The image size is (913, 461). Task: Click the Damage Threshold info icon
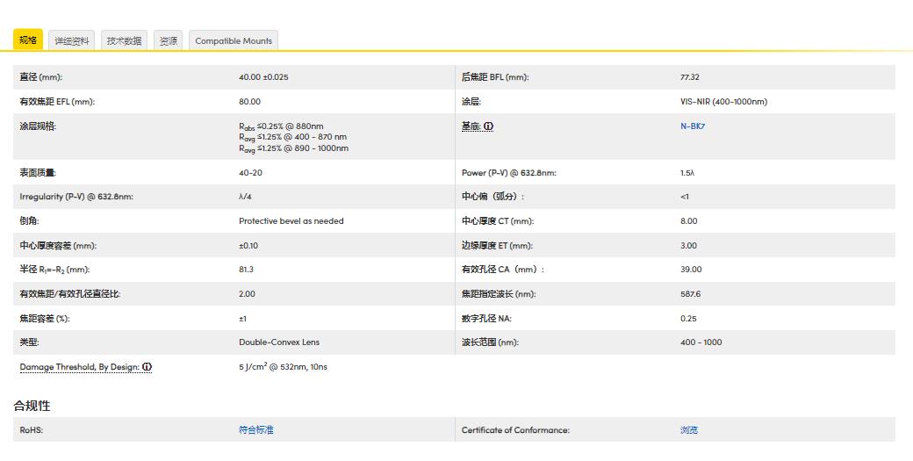coord(147,367)
